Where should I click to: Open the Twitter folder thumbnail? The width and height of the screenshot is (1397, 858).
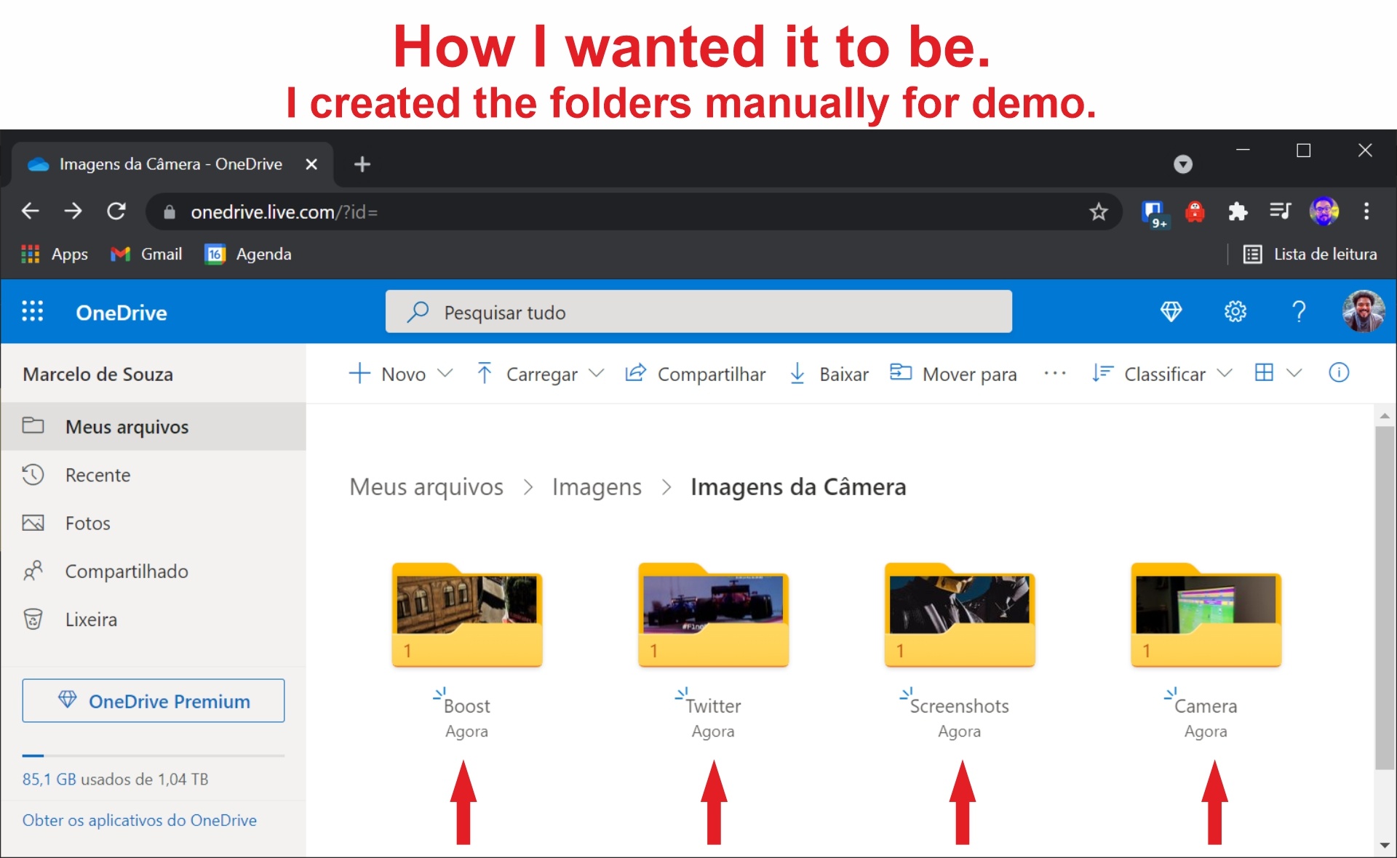tap(713, 617)
